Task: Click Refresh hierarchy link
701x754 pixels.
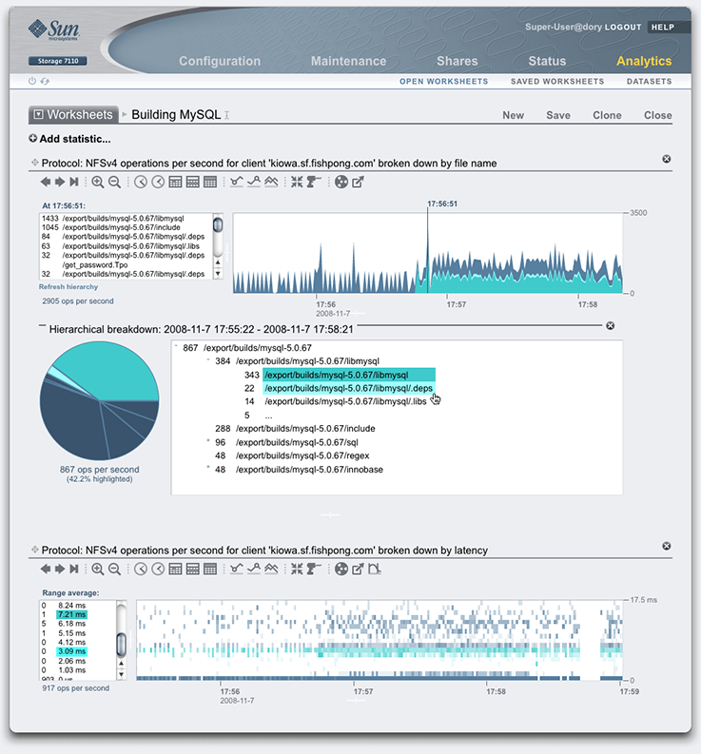Action: tap(68, 286)
